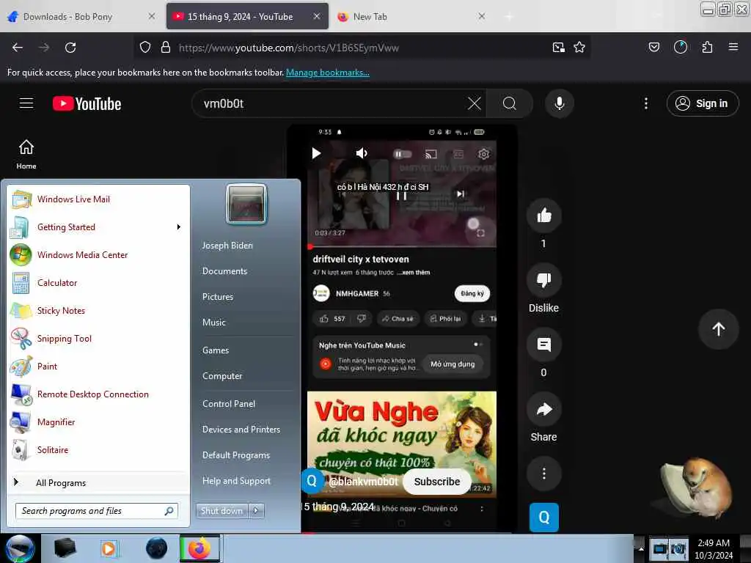Open Sticky Notes
Screen dimensions: 751x563
tap(98, 310)
